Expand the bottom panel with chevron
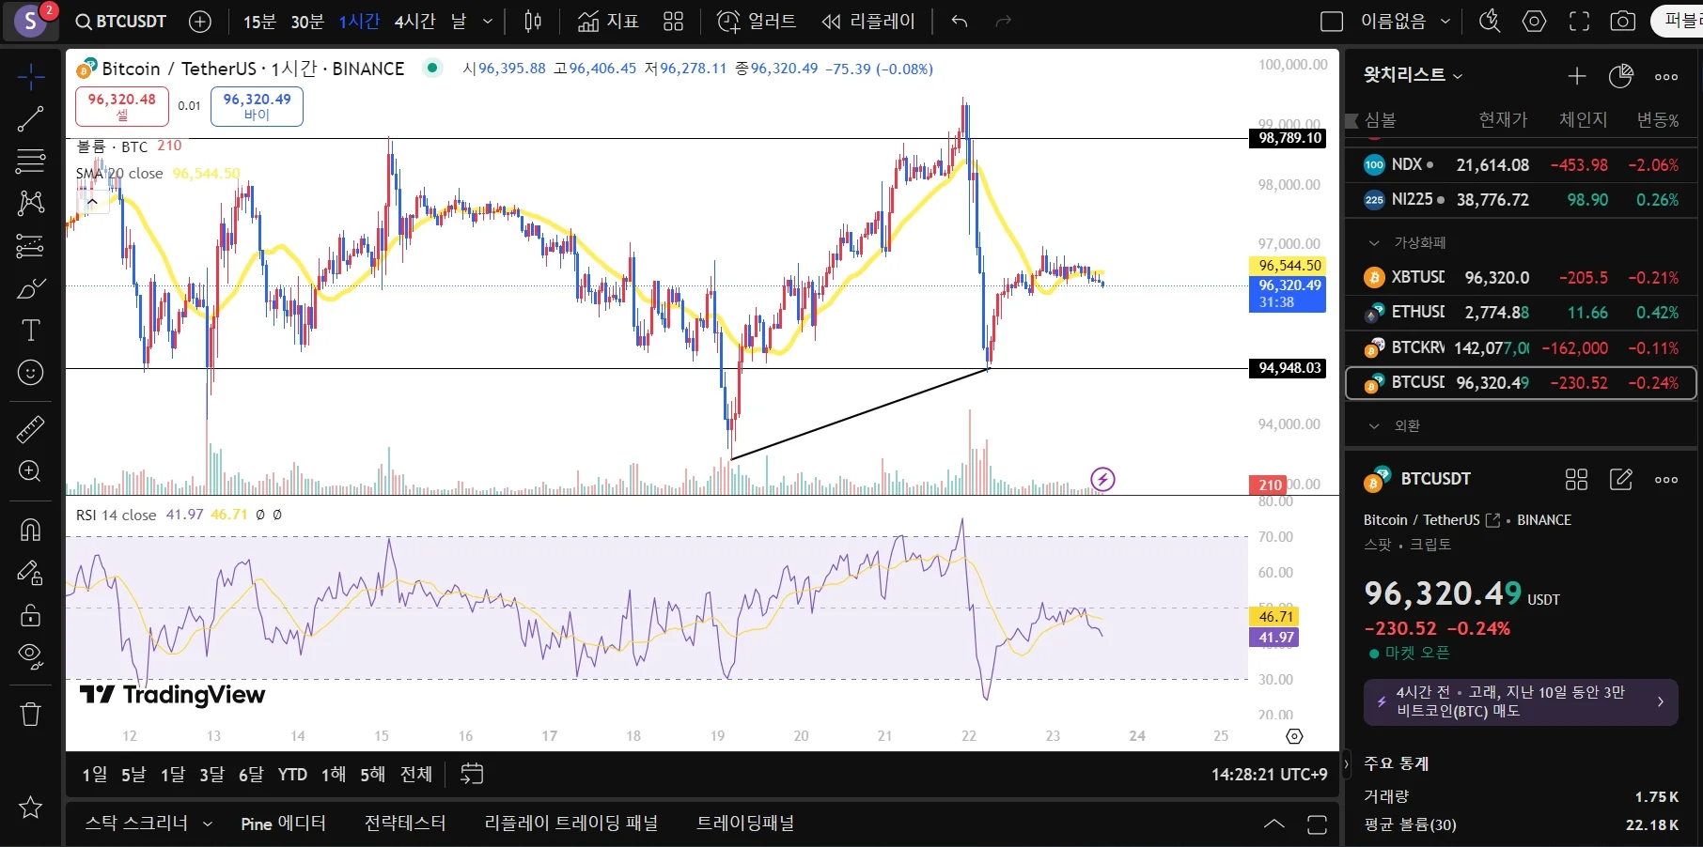1703x847 pixels. click(1273, 824)
